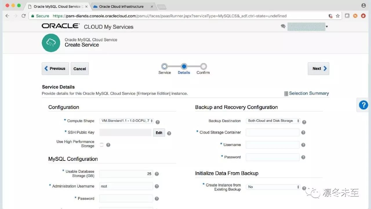
Task: Focus the MySQL Configuration Password field
Action: (126, 199)
